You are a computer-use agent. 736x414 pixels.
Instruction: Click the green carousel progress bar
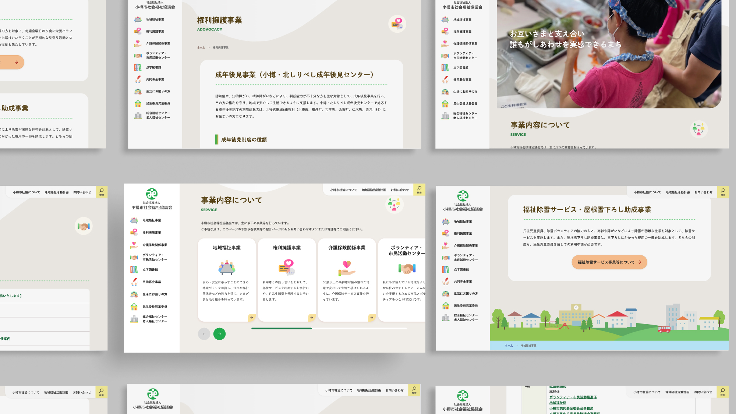(x=282, y=328)
